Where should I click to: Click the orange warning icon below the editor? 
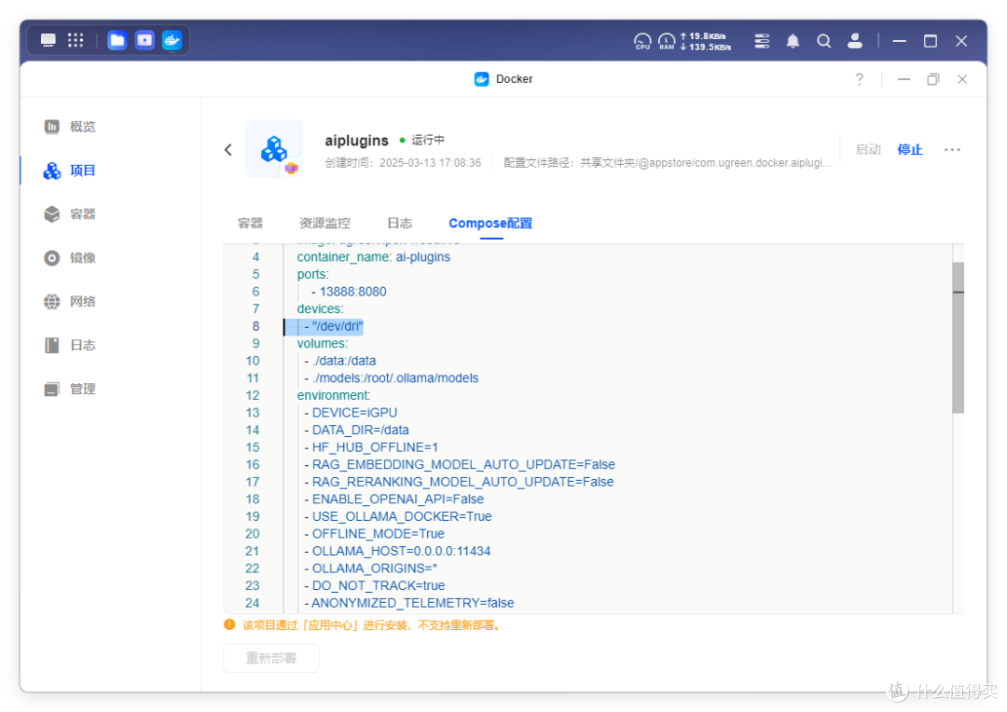coord(229,624)
